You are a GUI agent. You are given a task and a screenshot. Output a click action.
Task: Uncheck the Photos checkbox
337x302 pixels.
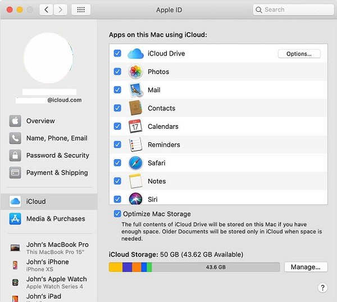click(x=117, y=71)
